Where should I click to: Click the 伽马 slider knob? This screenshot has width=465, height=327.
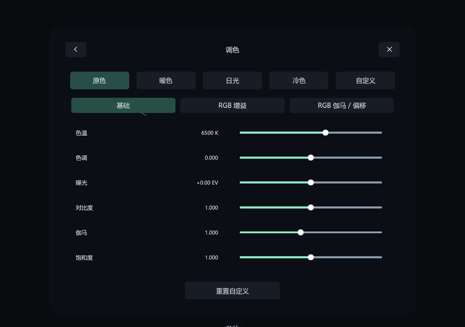pyautogui.click(x=300, y=233)
